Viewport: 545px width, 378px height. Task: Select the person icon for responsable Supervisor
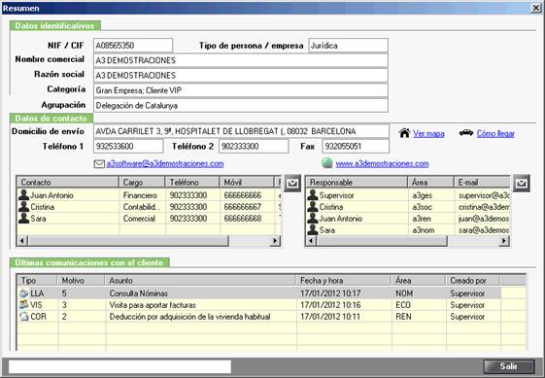313,194
